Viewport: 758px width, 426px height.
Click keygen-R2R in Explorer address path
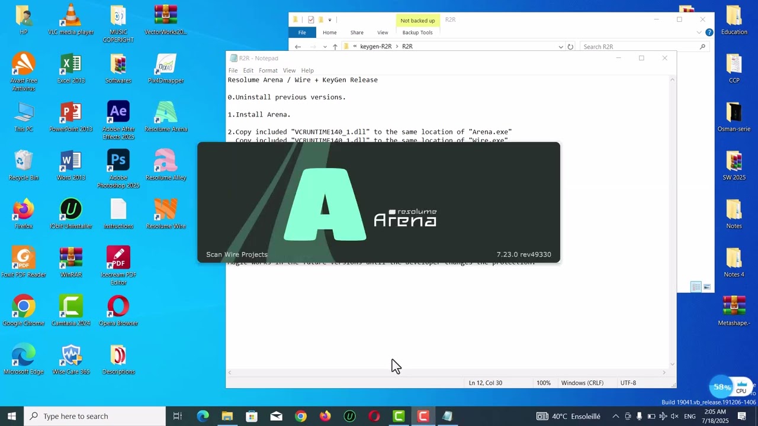coord(375,46)
